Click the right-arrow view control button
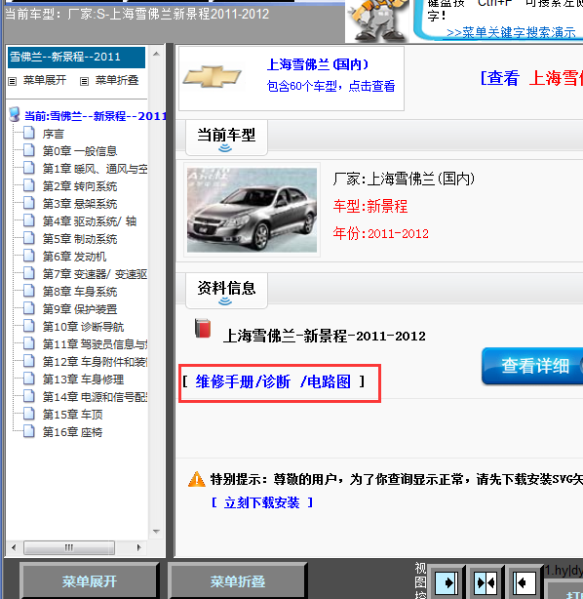This screenshot has height=599, width=583. (x=447, y=583)
